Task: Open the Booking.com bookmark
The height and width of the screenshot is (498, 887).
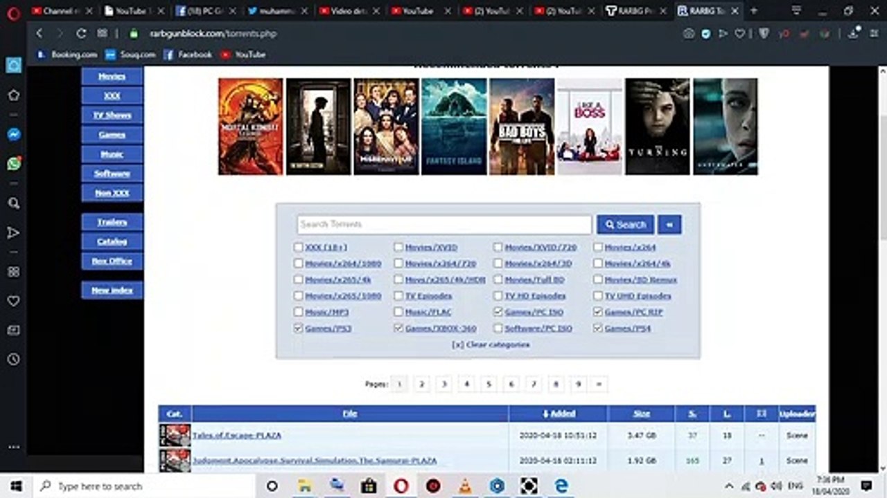Action: [67, 54]
